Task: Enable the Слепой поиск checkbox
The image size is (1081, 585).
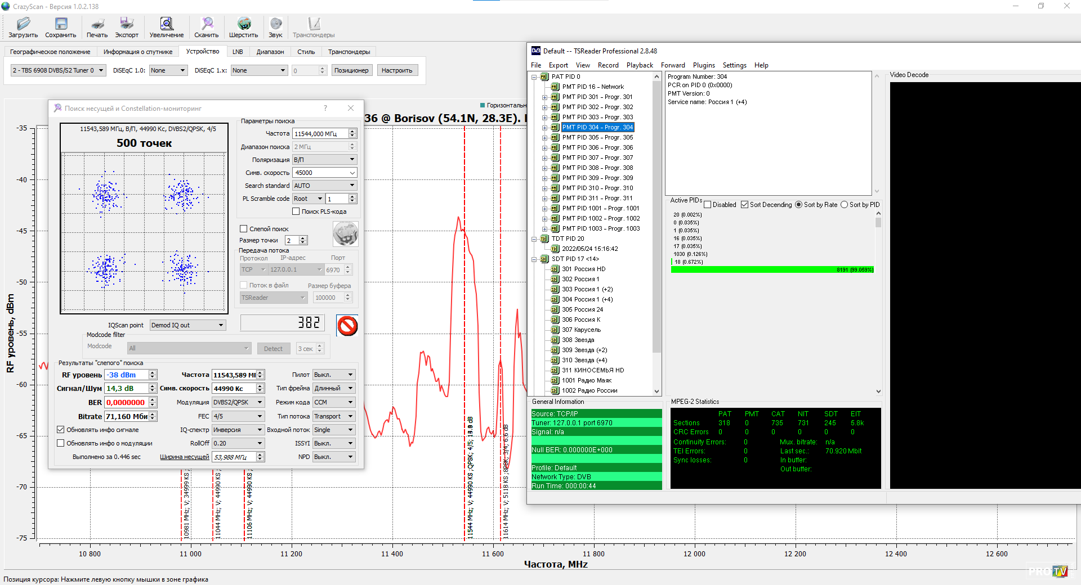Action: point(244,229)
